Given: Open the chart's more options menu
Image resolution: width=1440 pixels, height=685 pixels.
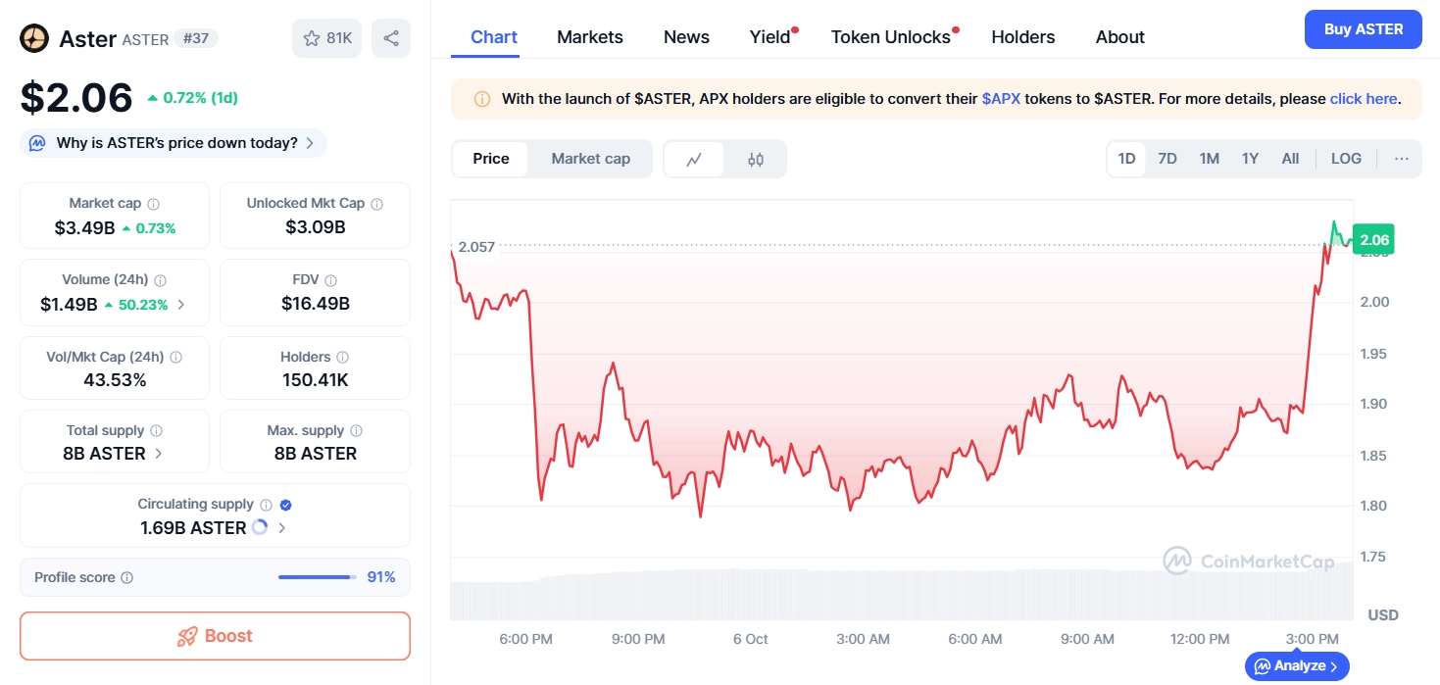Looking at the screenshot, I should tap(1401, 158).
